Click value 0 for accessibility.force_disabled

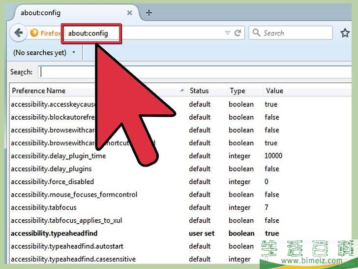point(266,182)
